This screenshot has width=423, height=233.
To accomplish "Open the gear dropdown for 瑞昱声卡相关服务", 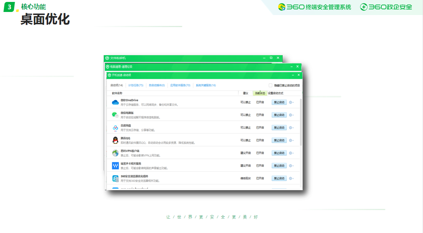I will [x=291, y=166].
